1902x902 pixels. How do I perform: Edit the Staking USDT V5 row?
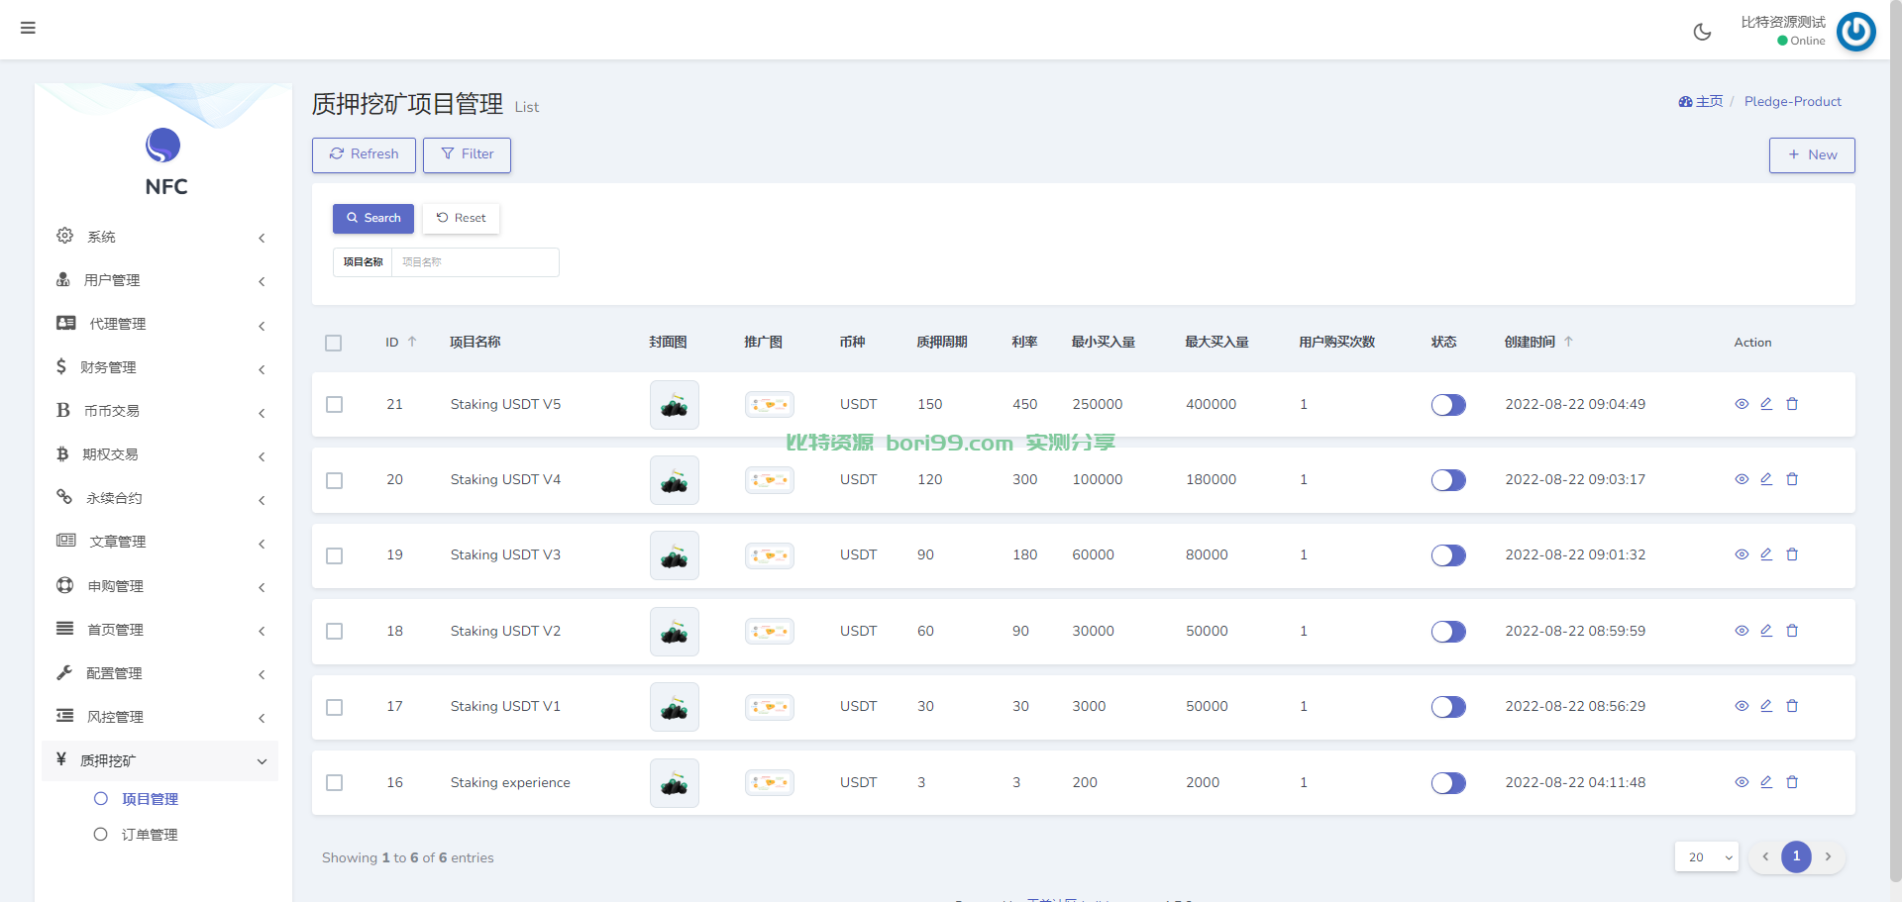pyautogui.click(x=1766, y=404)
